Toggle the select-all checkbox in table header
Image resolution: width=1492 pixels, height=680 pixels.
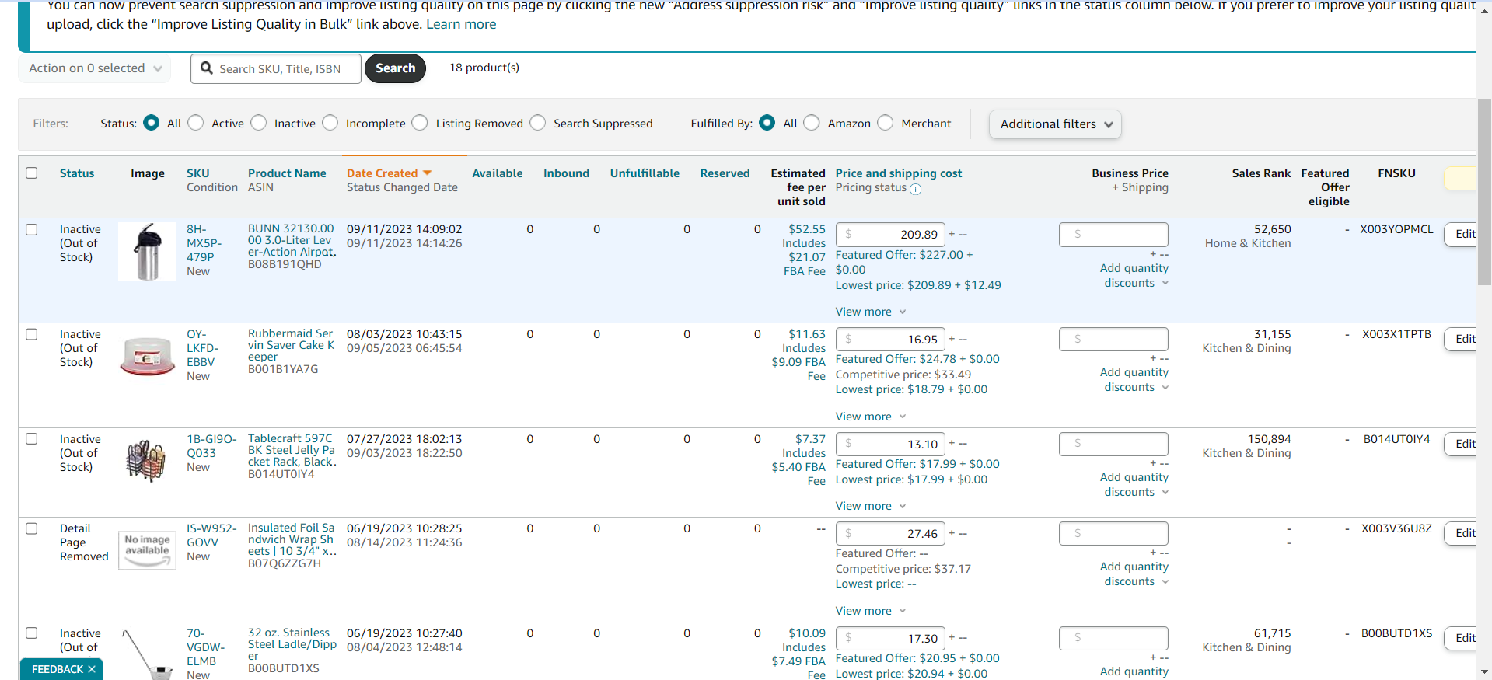[32, 173]
